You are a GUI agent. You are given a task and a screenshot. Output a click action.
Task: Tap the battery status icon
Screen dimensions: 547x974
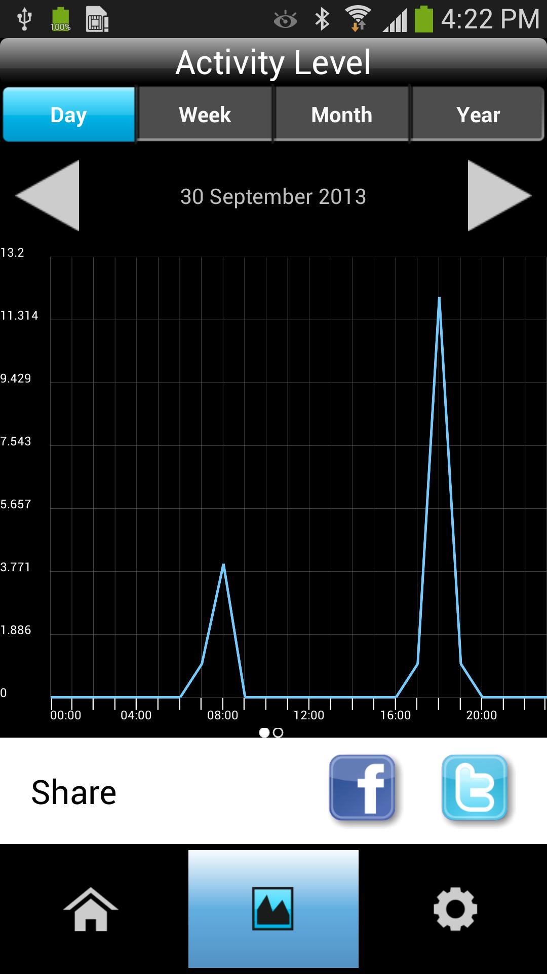(424, 20)
